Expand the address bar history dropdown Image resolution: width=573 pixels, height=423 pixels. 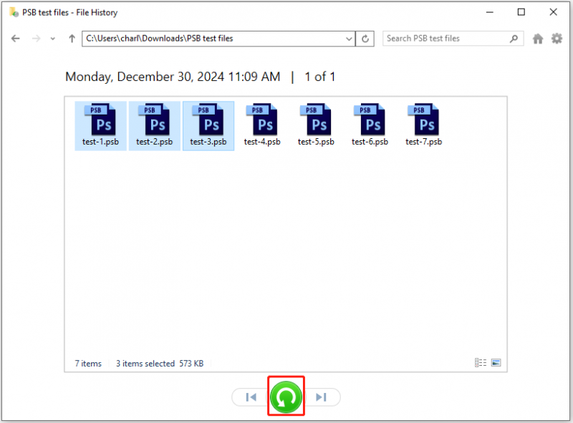(x=349, y=39)
